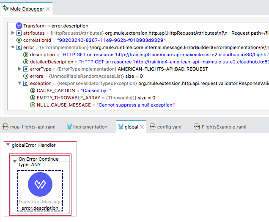Collapse the globalError_Handler container
269x222 pixels.
8,145
